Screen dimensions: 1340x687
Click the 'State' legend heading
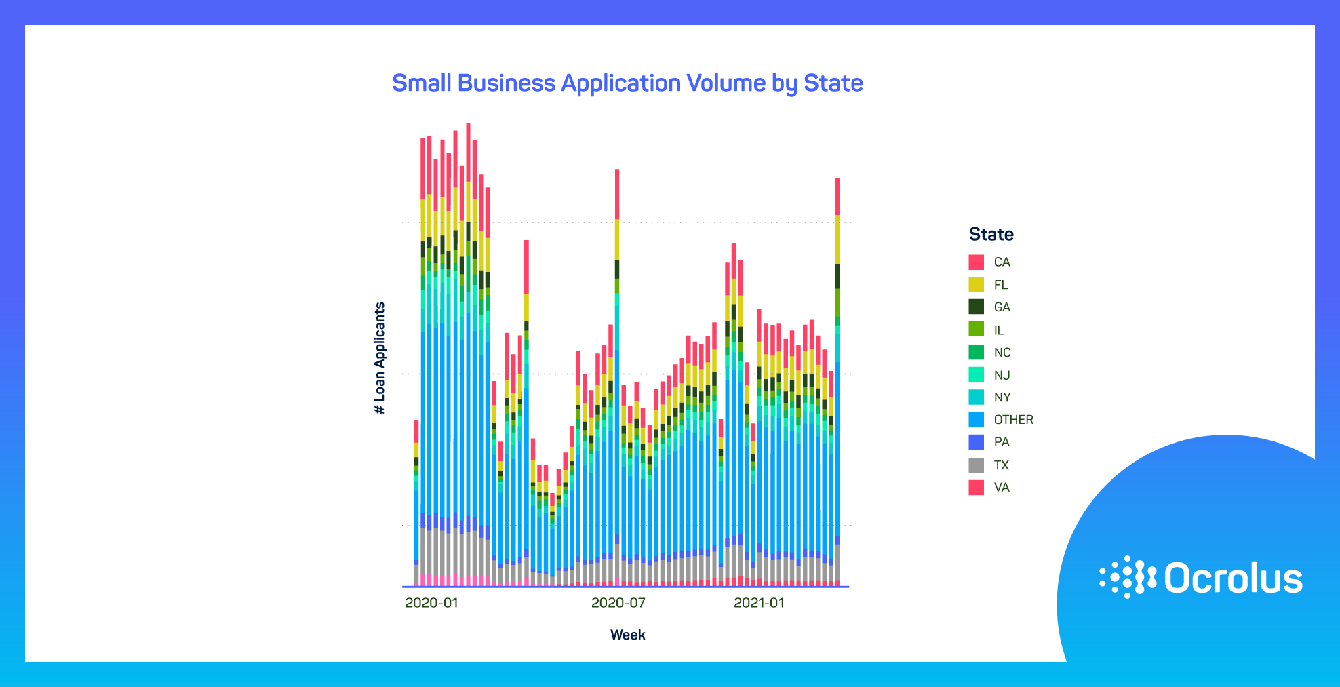[991, 234]
